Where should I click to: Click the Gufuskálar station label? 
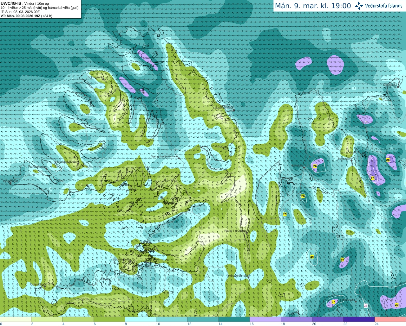[x=37, y=285]
